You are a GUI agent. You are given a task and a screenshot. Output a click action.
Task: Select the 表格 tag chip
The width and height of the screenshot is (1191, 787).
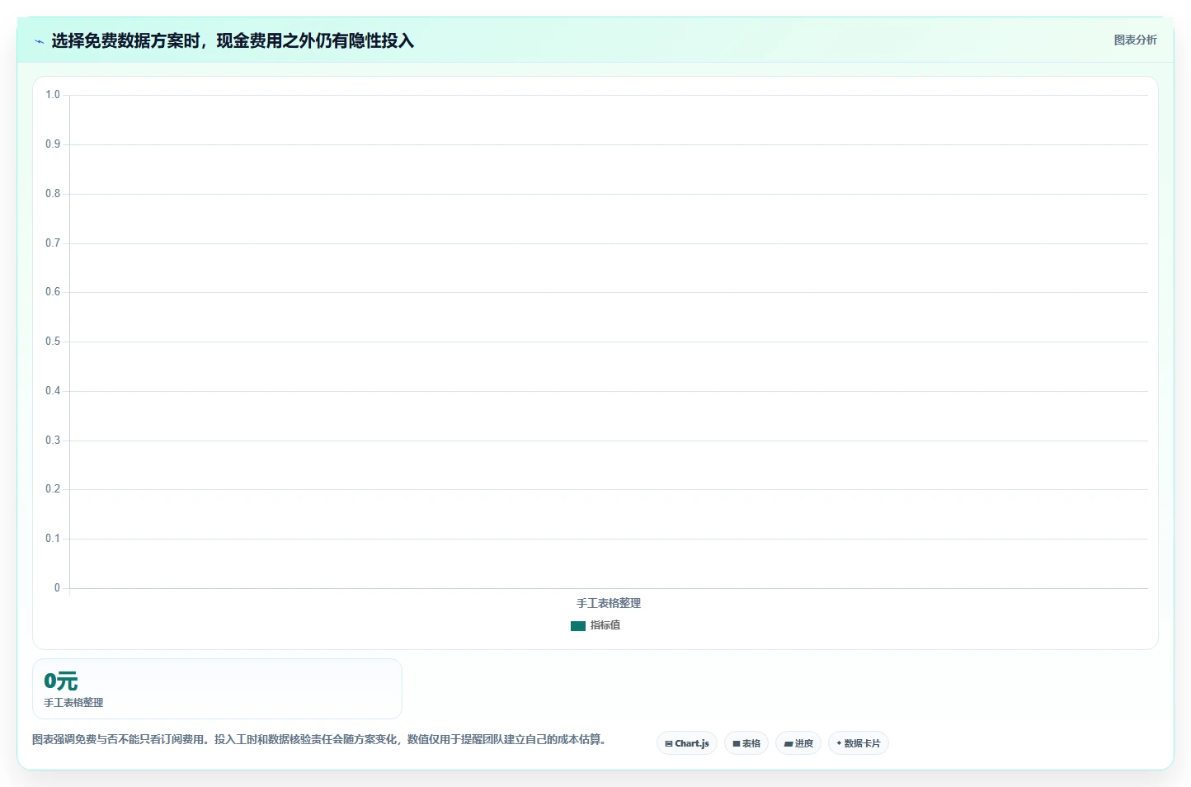[746, 743]
